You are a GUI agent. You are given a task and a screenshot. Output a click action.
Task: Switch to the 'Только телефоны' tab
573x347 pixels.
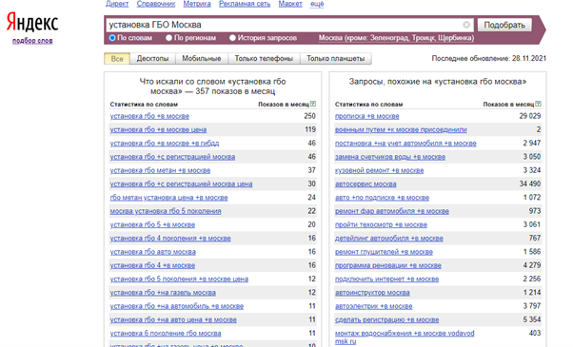(x=264, y=59)
